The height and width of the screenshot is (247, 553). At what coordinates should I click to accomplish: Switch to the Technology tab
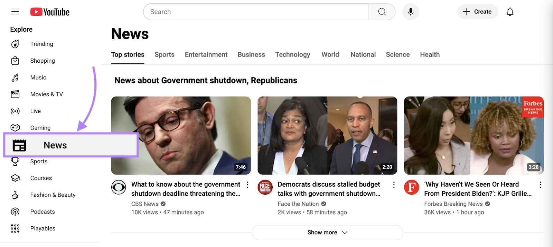point(292,54)
